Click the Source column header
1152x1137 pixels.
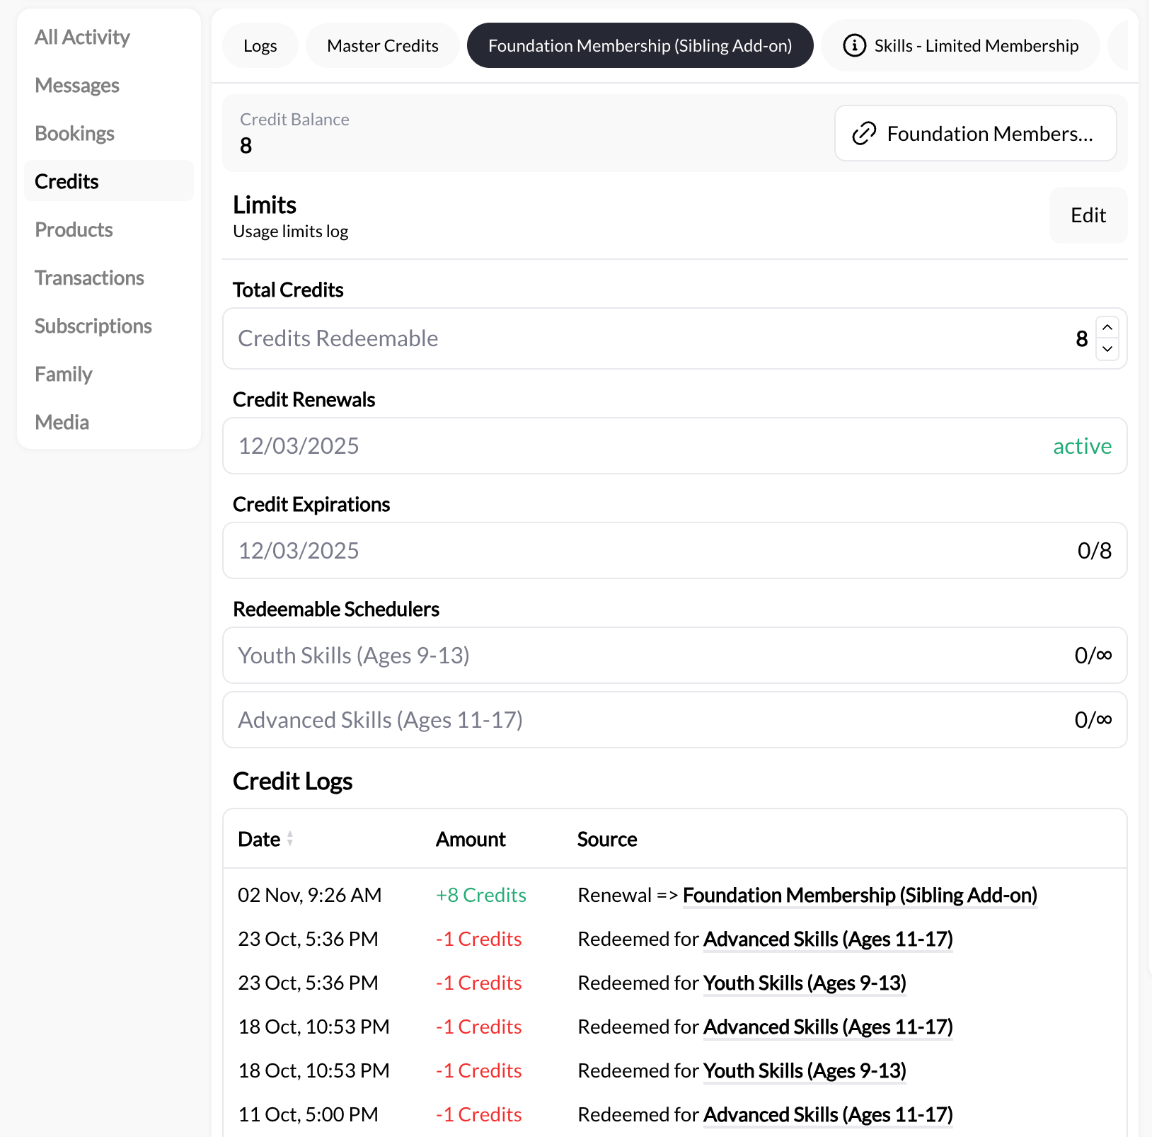click(x=607, y=839)
